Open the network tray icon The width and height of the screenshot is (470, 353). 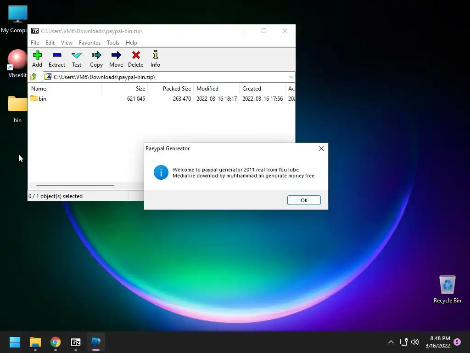click(x=403, y=342)
